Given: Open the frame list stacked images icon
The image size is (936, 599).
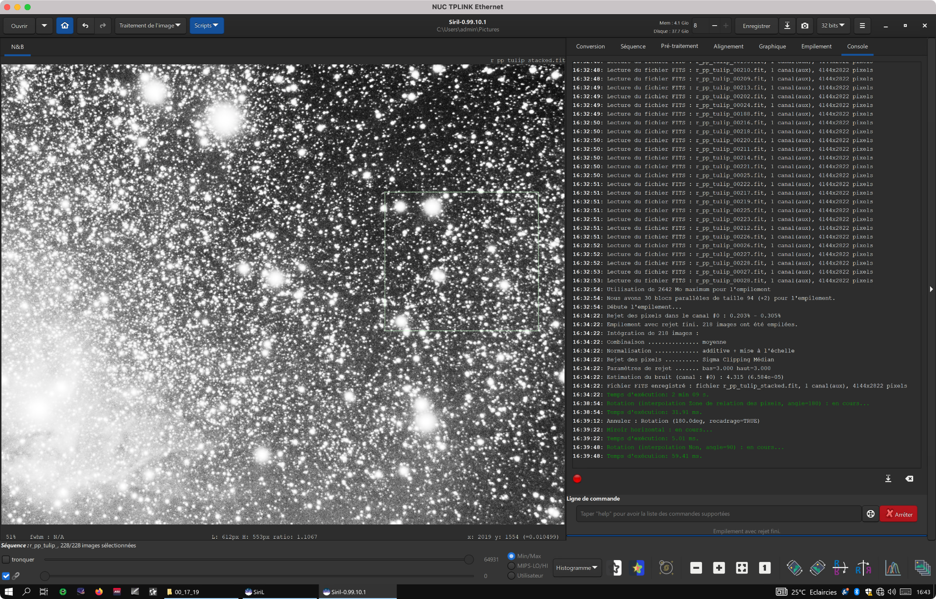Looking at the screenshot, I should pyautogui.click(x=922, y=567).
